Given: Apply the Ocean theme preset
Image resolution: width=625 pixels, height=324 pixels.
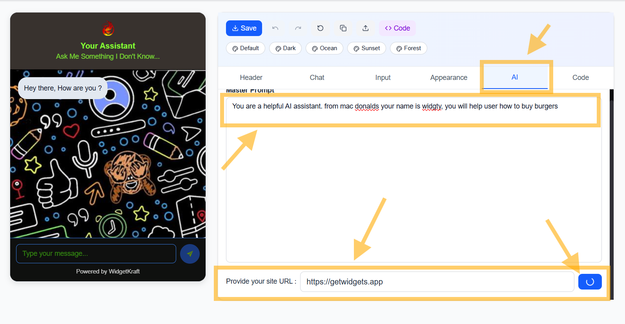Looking at the screenshot, I should (324, 48).
